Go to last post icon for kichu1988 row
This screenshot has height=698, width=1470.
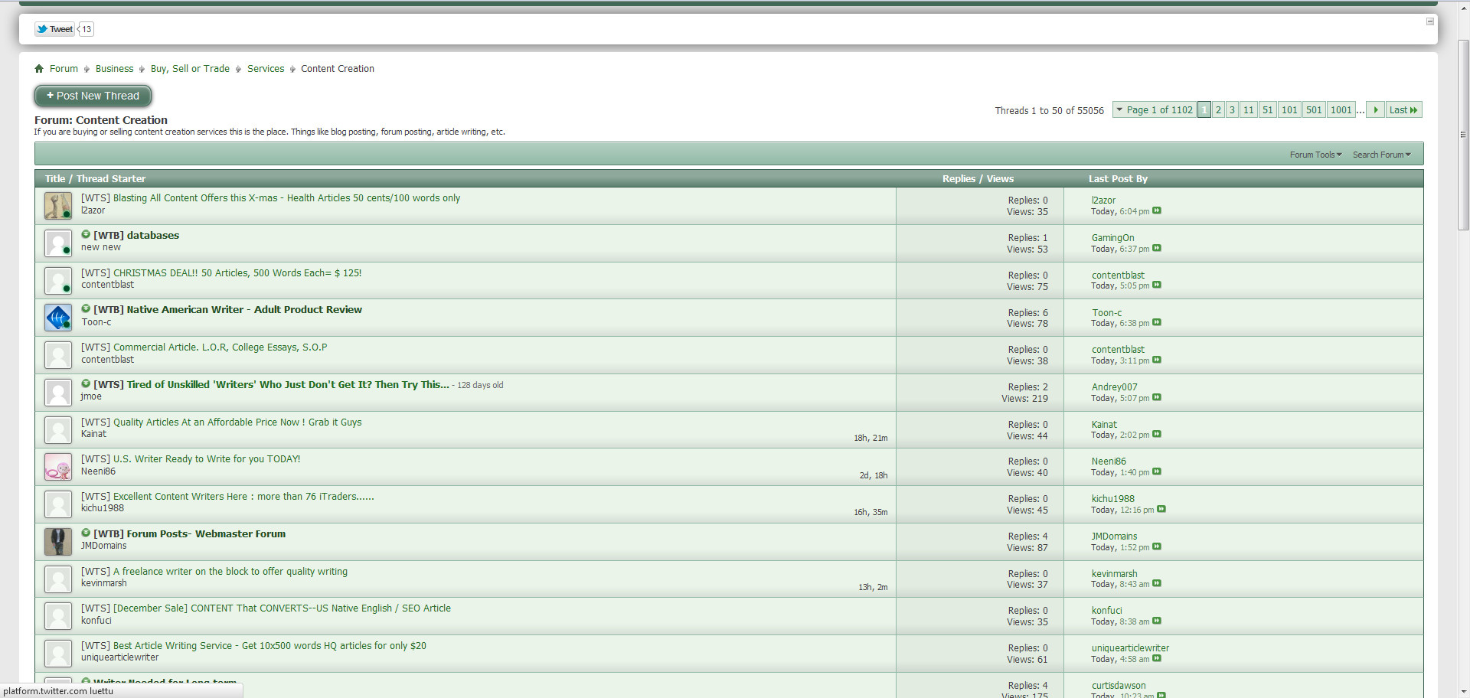[x=1161, y=510]
